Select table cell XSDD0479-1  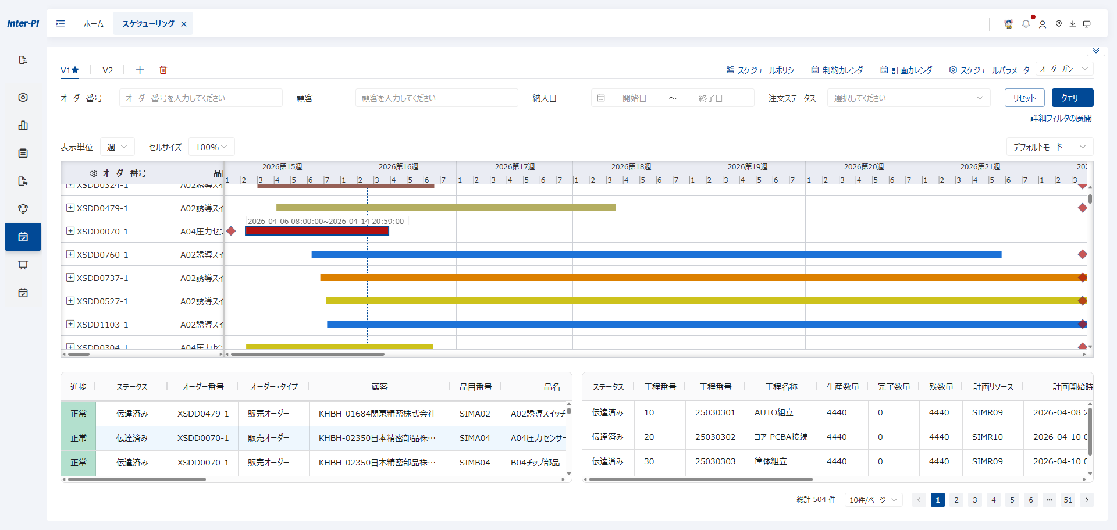[x=203, y=414]
